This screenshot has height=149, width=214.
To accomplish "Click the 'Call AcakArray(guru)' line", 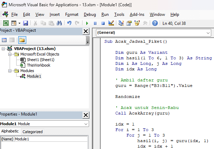I will pyautogui.click(x=143, y=113).
